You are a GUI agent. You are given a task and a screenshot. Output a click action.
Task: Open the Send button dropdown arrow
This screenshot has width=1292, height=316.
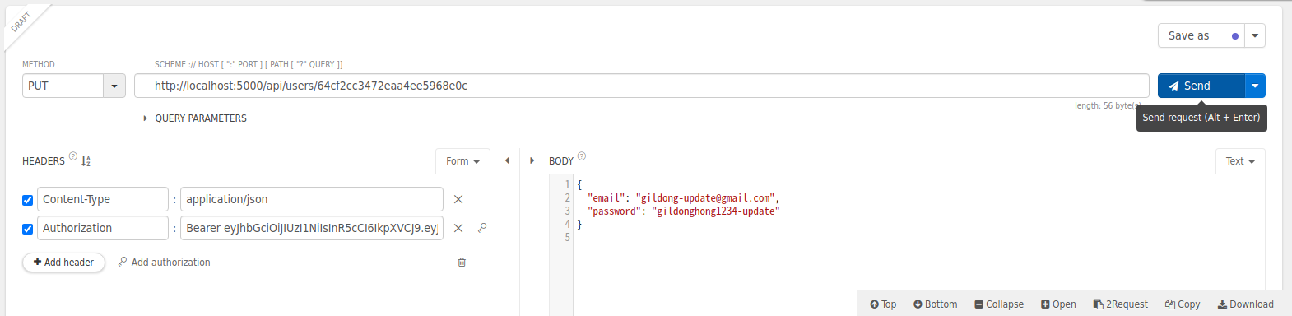coord(1255,86)
